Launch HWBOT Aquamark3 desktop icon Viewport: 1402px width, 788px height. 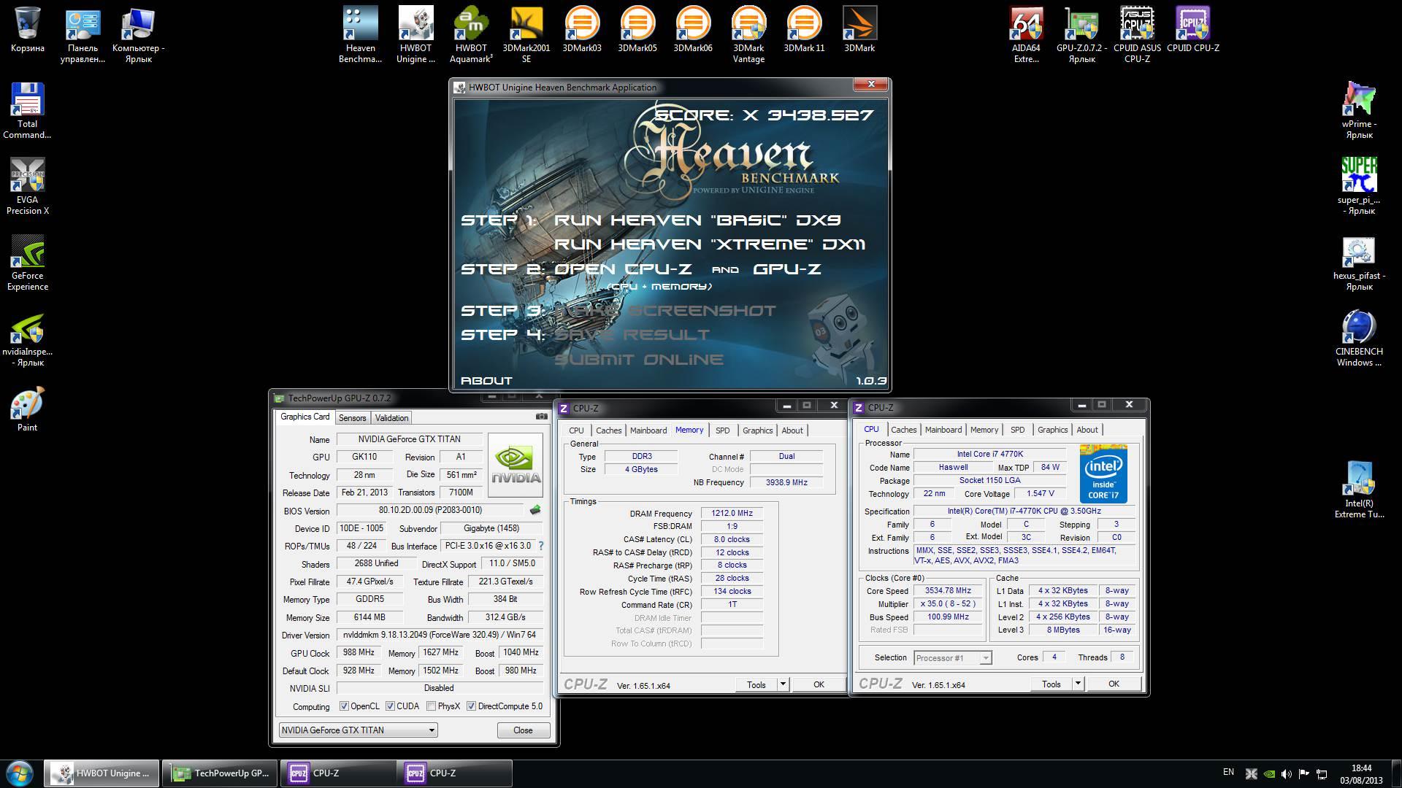(471, 36)
